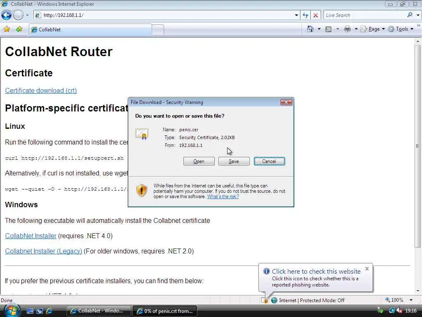Switch to penis.crt download taskbar button
Screen dimensions: 422x317
click(x=165, y=311)
